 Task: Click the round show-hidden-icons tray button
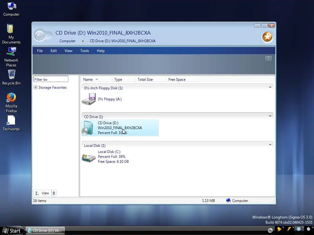pos(270,230)
